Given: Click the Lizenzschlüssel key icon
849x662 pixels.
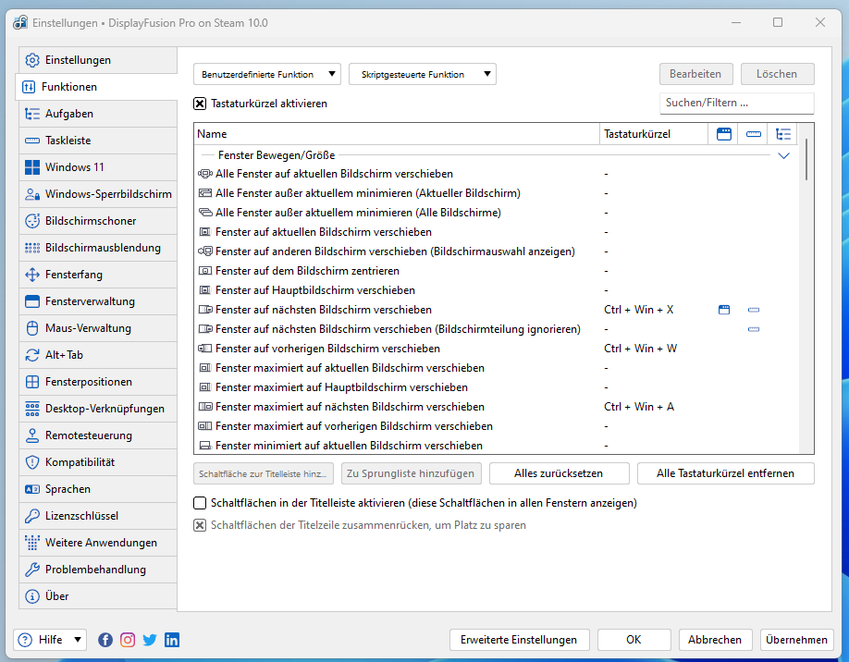Looking at the screenshot, I should point(32,516).
